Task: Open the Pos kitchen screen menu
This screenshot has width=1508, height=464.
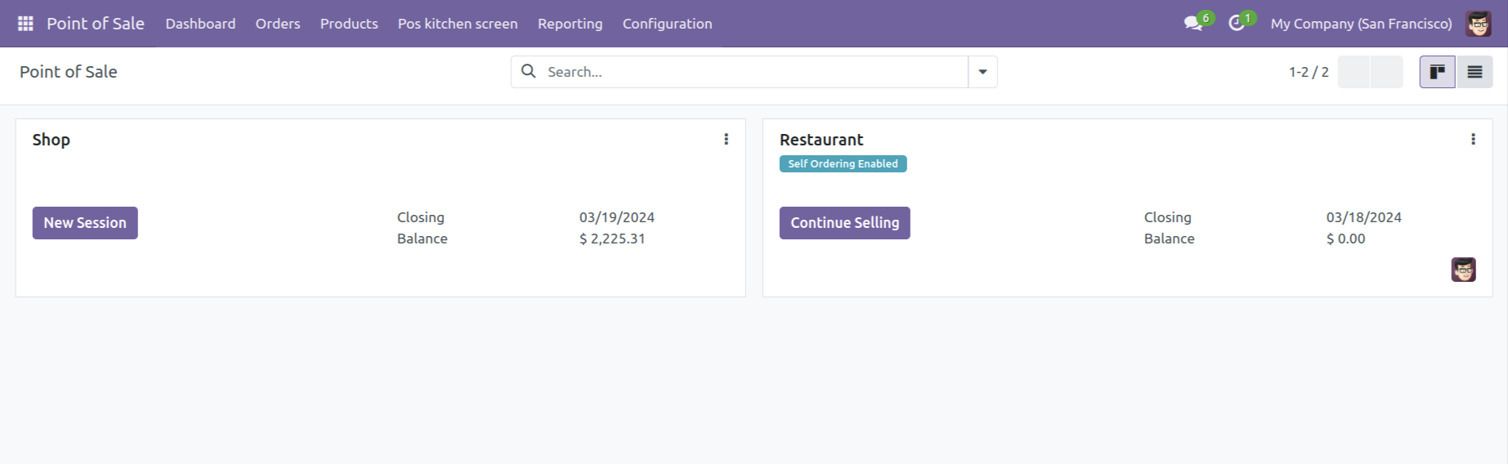Action: point(458,24)
